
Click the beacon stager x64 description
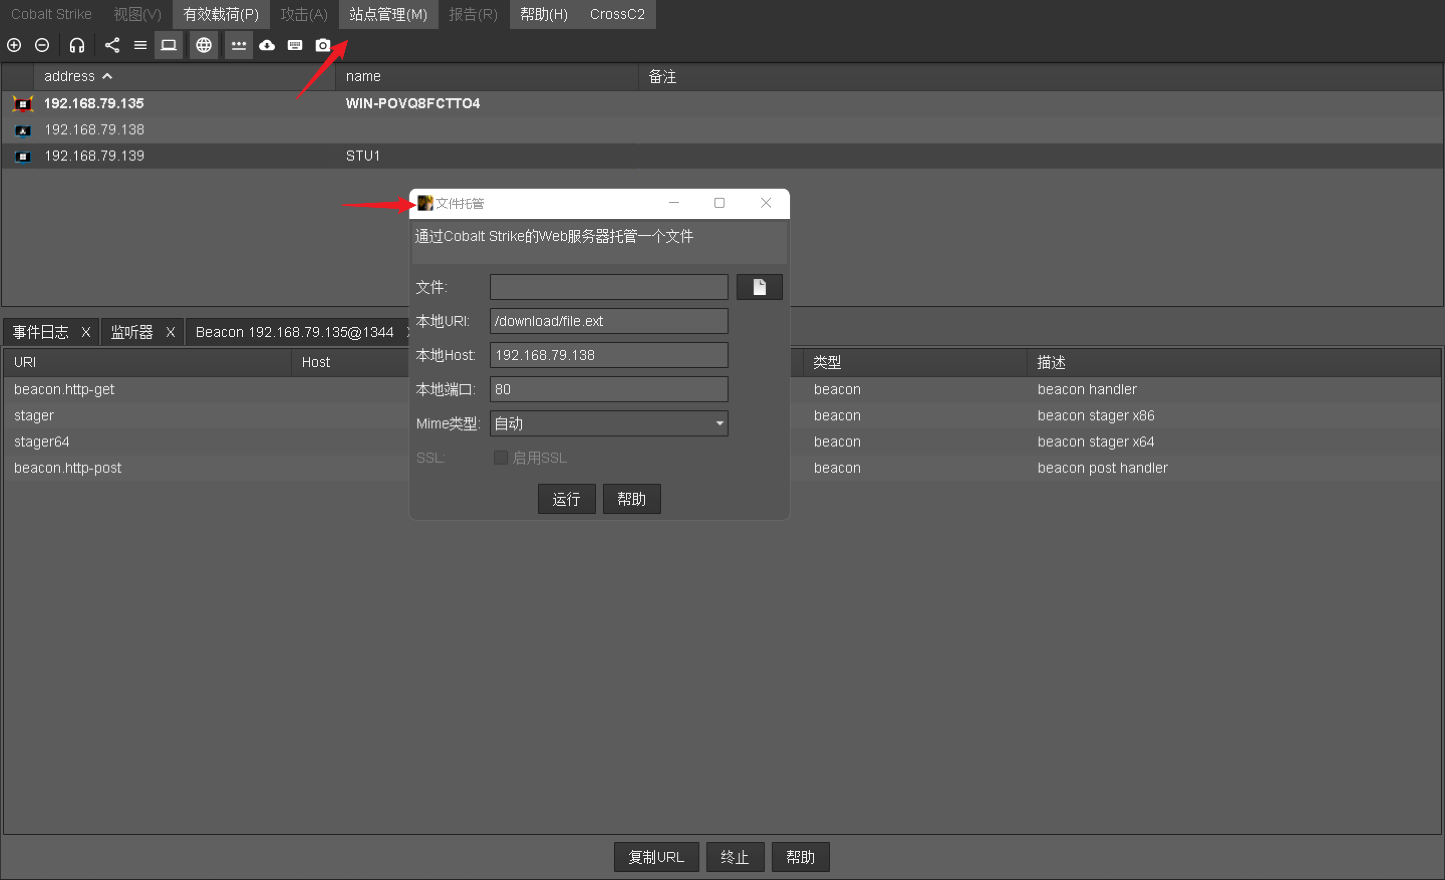[1095, 442]
